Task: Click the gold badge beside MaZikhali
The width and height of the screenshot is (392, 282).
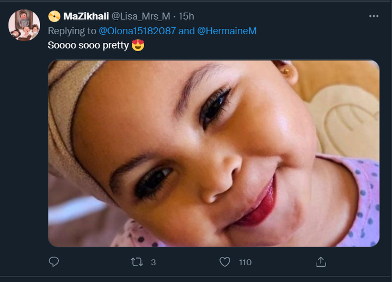Action: 54,16
